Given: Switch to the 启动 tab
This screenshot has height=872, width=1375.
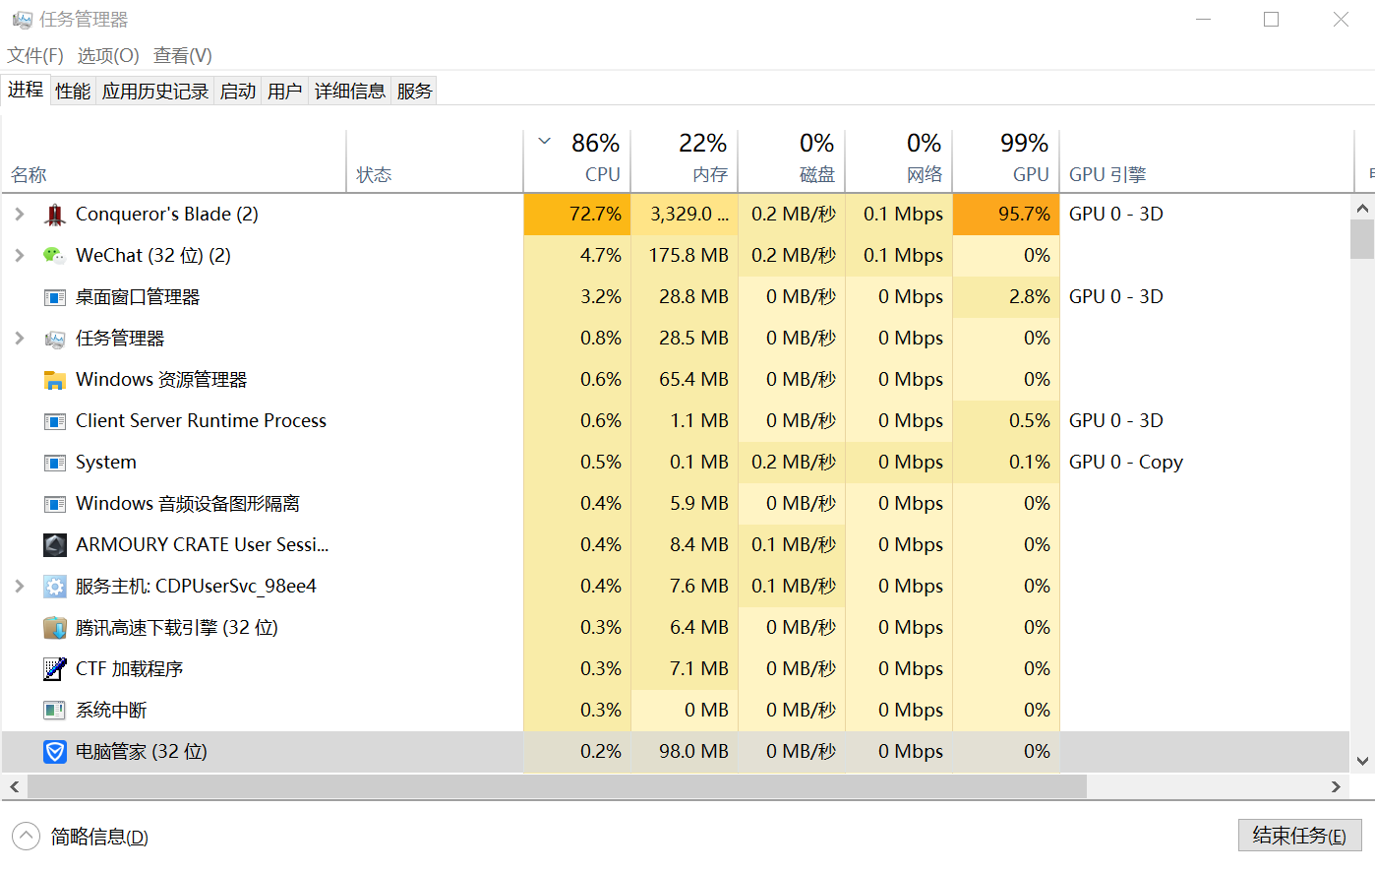Looking at the screenshot, I should (x=238, y=92).
